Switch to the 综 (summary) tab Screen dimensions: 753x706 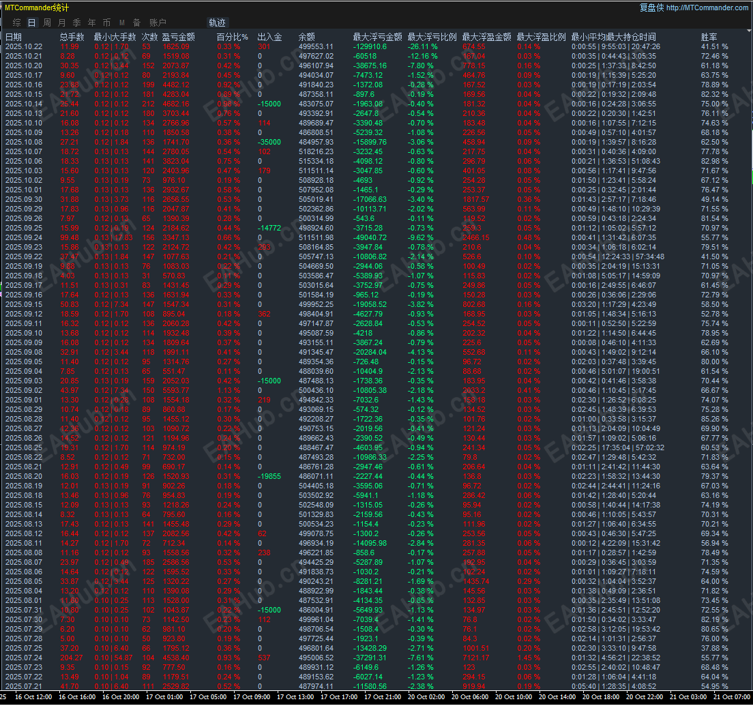[17, 23]
